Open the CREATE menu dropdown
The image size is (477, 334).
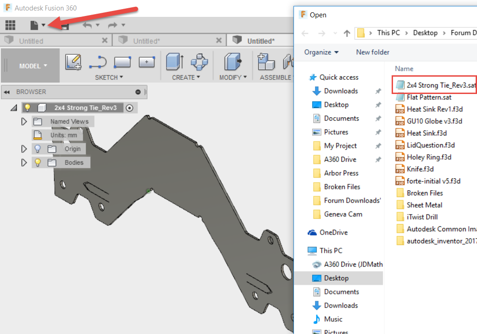click(x=186, y=77)
